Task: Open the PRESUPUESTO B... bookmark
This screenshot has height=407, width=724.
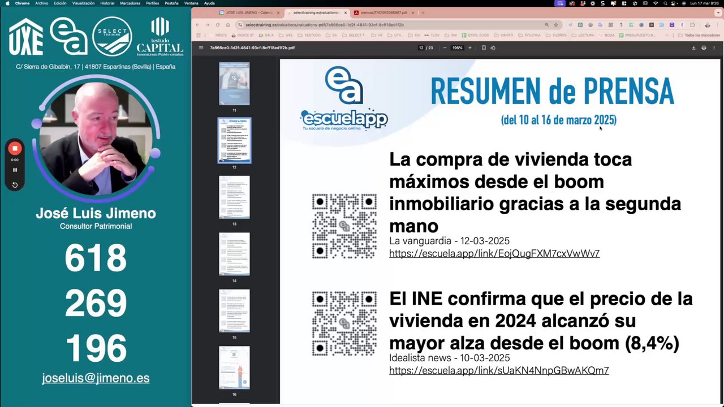Action: [x=637, y=35]
